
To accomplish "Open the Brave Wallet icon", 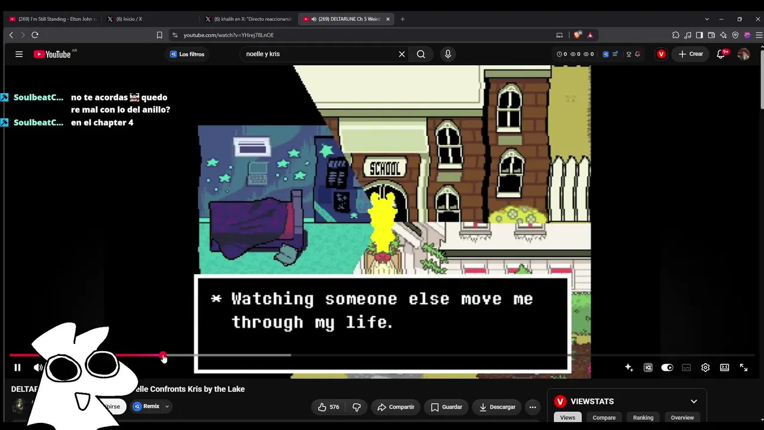I will pyautogui.click(x=711, y=35).
